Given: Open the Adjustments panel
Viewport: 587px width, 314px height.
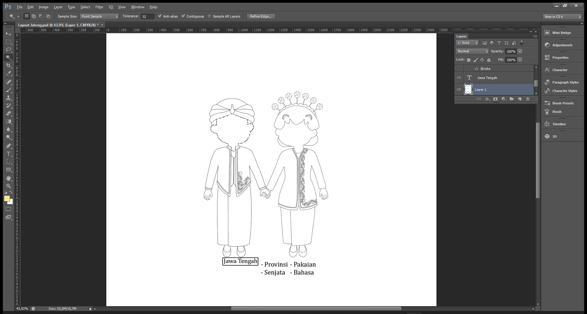Looking at the screenshot, I should pos(562,45).
